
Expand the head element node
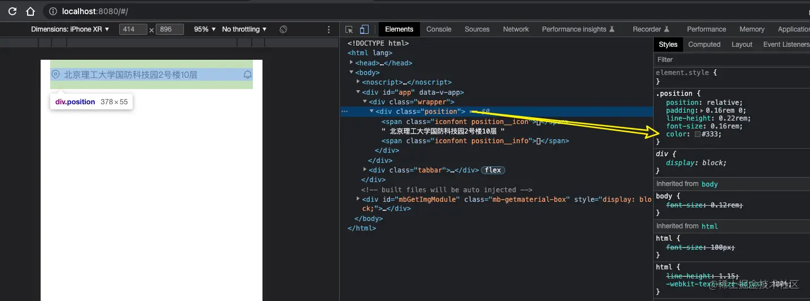(351, 63)
